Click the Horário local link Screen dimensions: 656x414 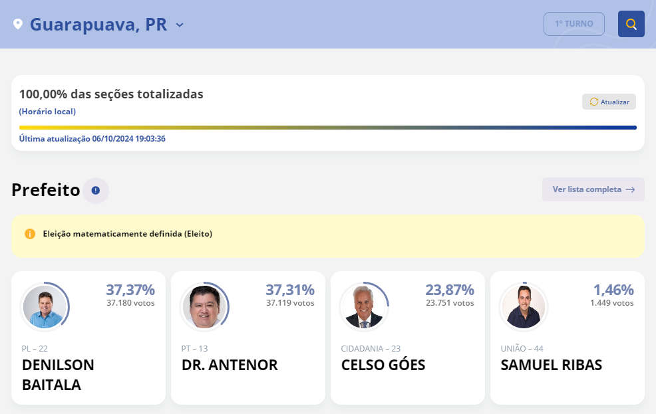click(x=47, y=112)
